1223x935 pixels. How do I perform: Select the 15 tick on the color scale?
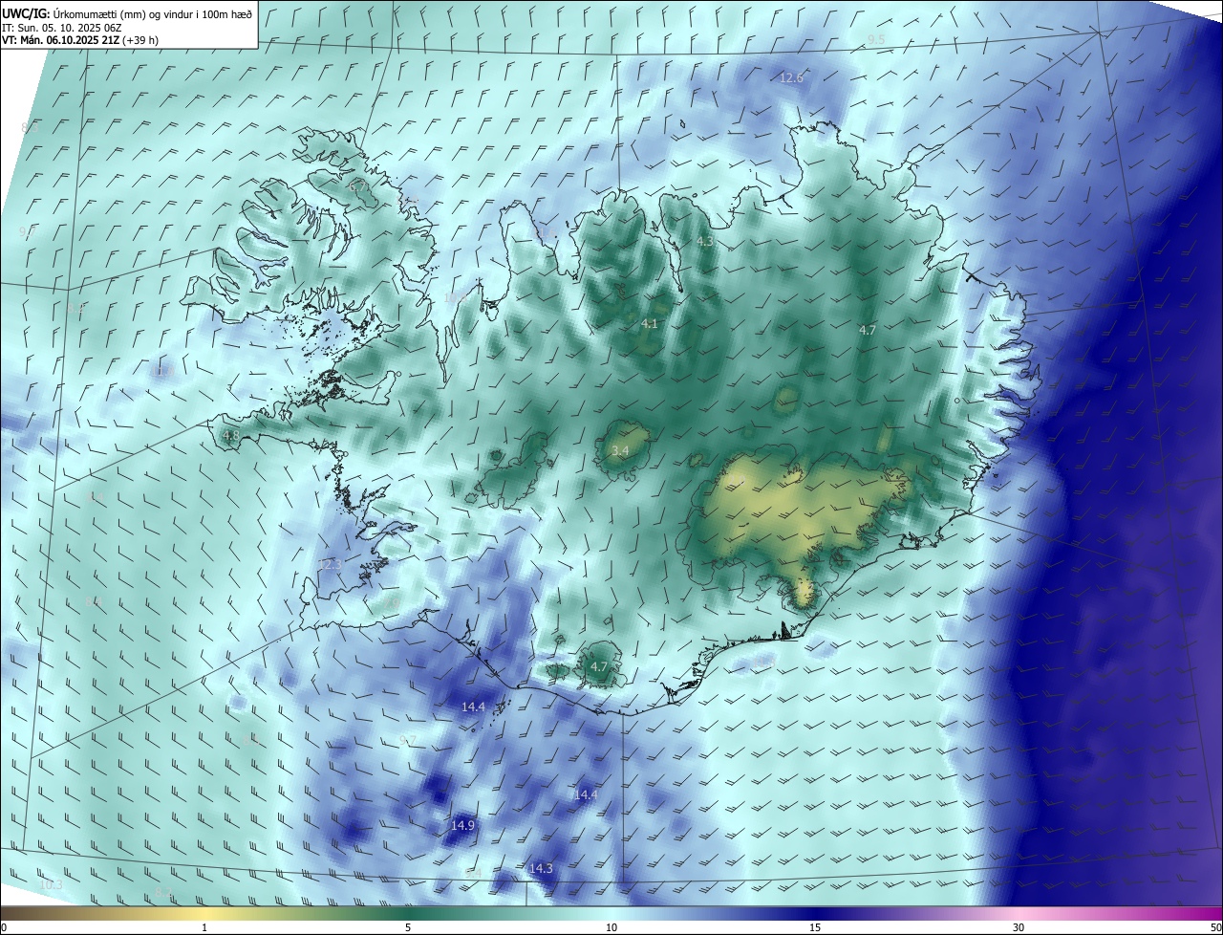815,927
